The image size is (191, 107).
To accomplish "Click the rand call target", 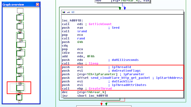I will point(81,38).
